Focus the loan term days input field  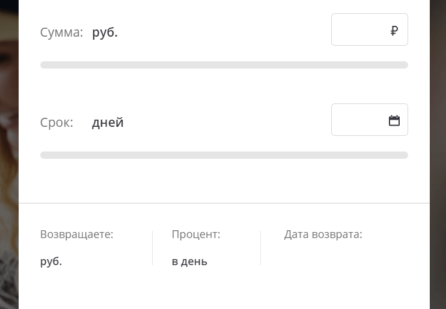(x=359, y=120)
